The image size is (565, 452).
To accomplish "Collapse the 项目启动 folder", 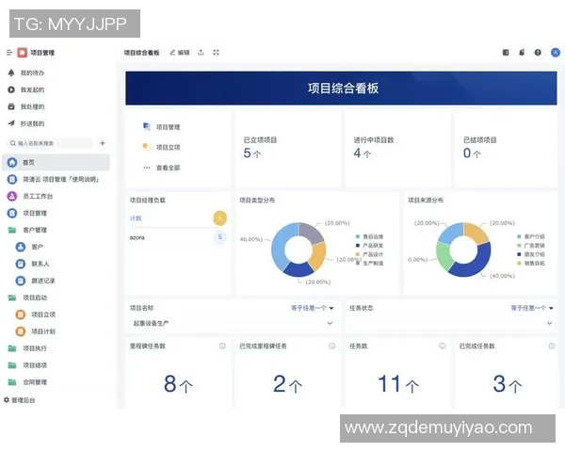I will [x=27, y=298].
